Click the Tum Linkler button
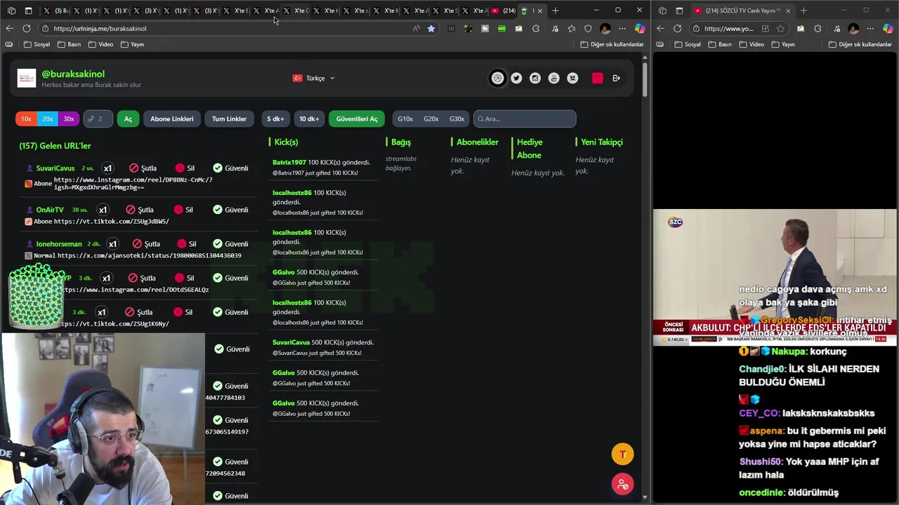 pos(229,119)
